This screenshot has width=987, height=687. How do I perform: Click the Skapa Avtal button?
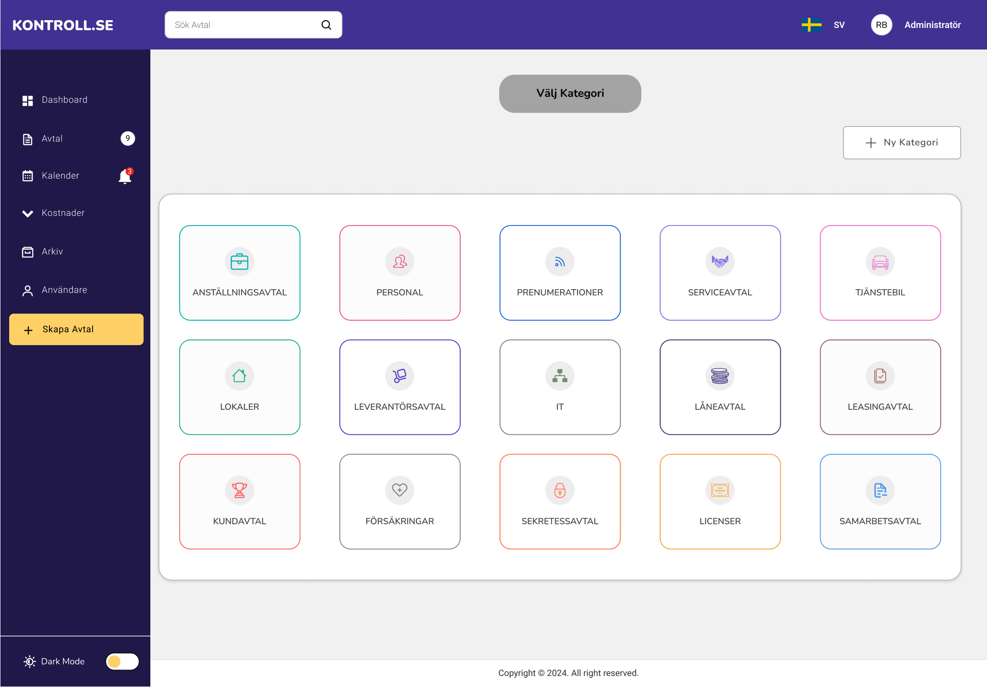click(x=76, y=330)
